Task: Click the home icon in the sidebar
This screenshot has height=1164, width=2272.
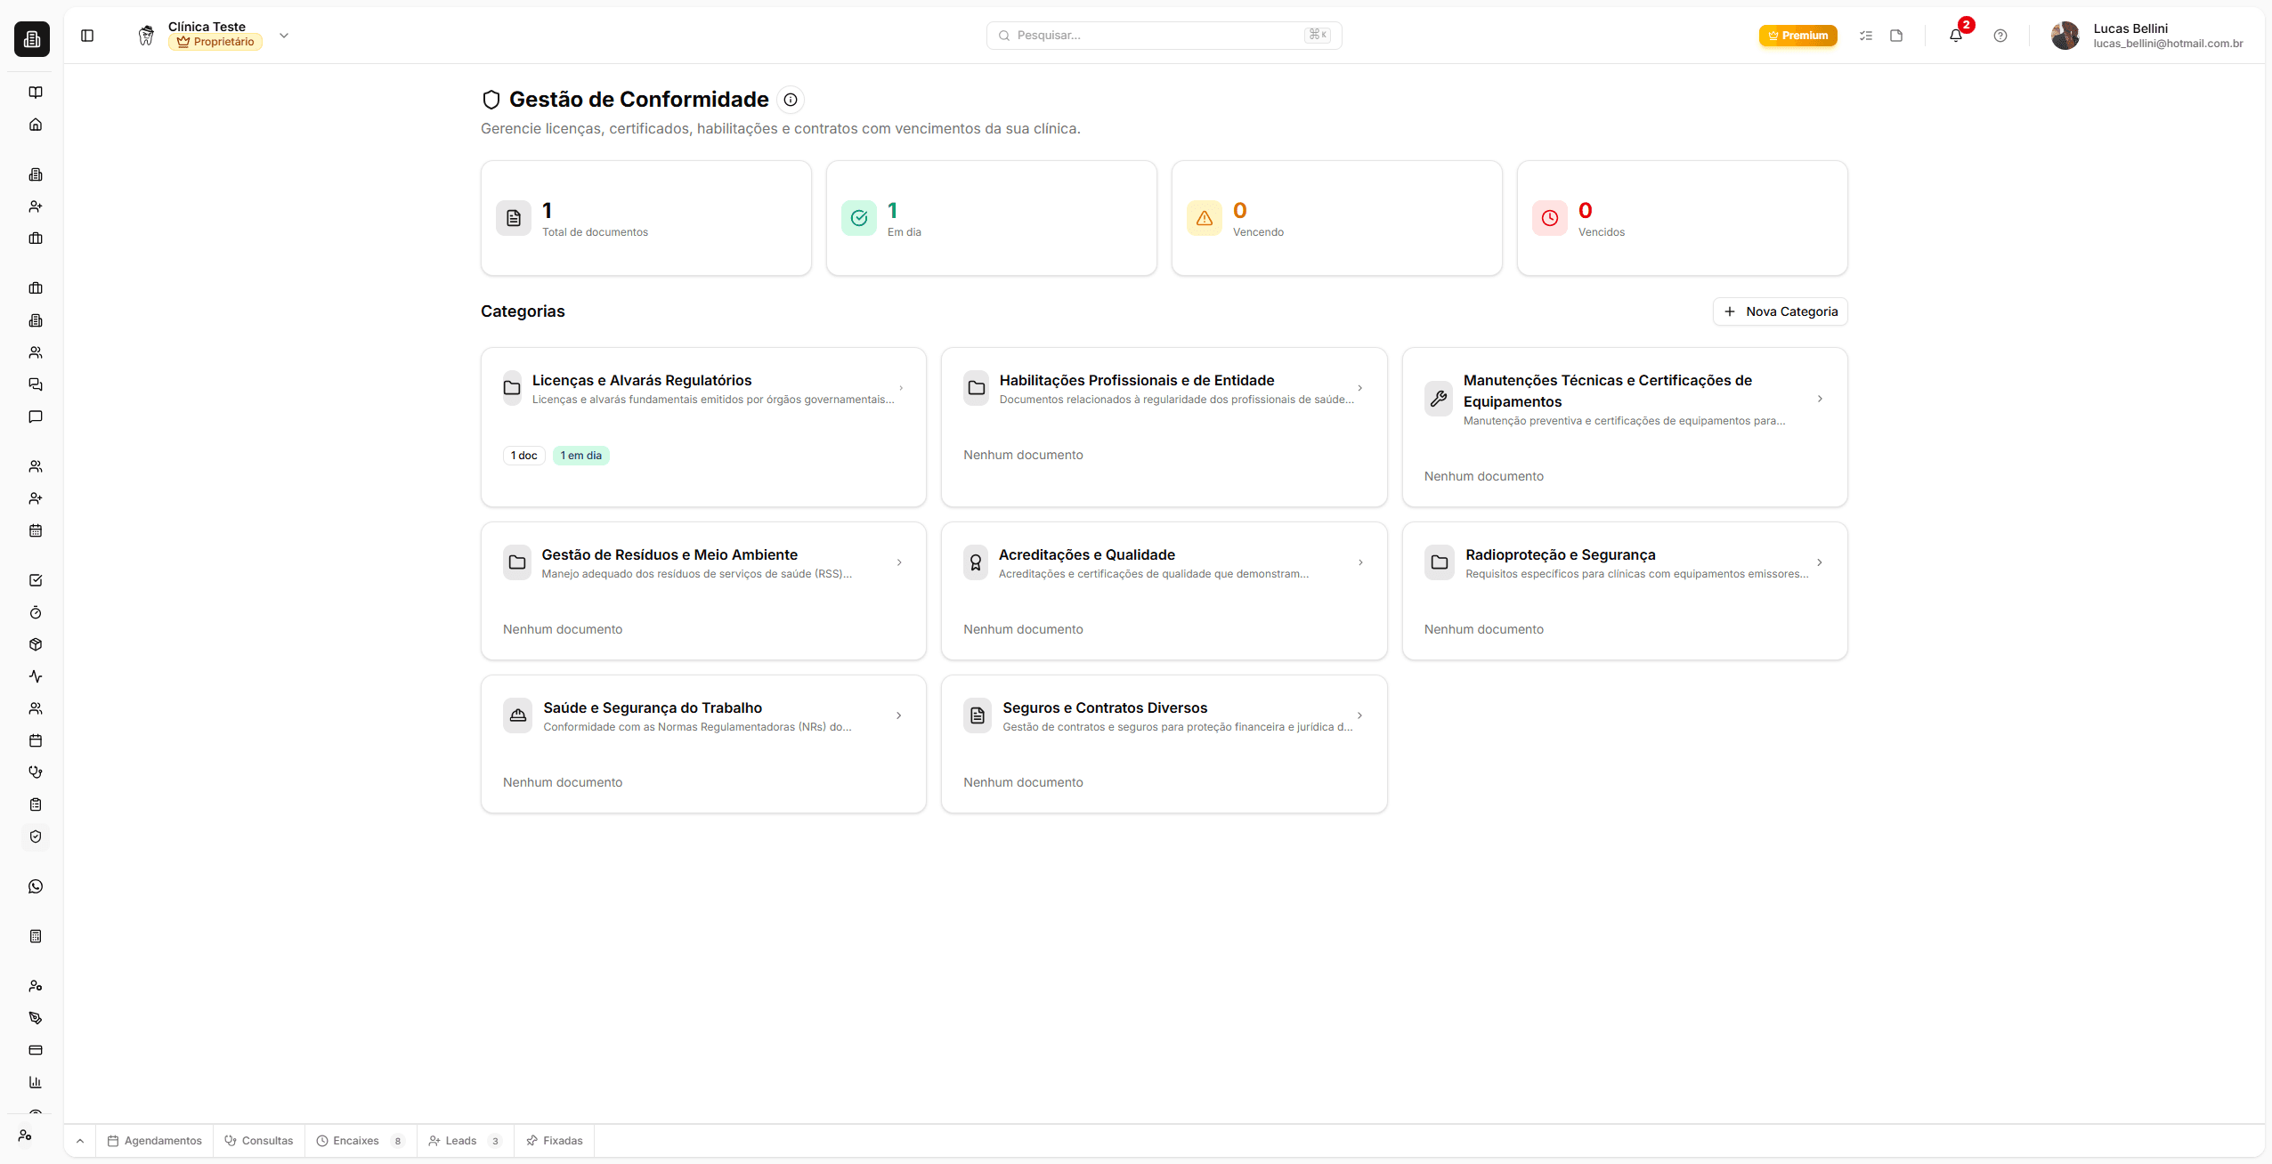Action: point(36,124)
